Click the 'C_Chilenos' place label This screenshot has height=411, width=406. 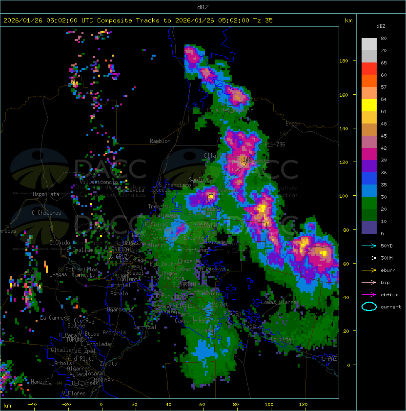pos(46,213)
